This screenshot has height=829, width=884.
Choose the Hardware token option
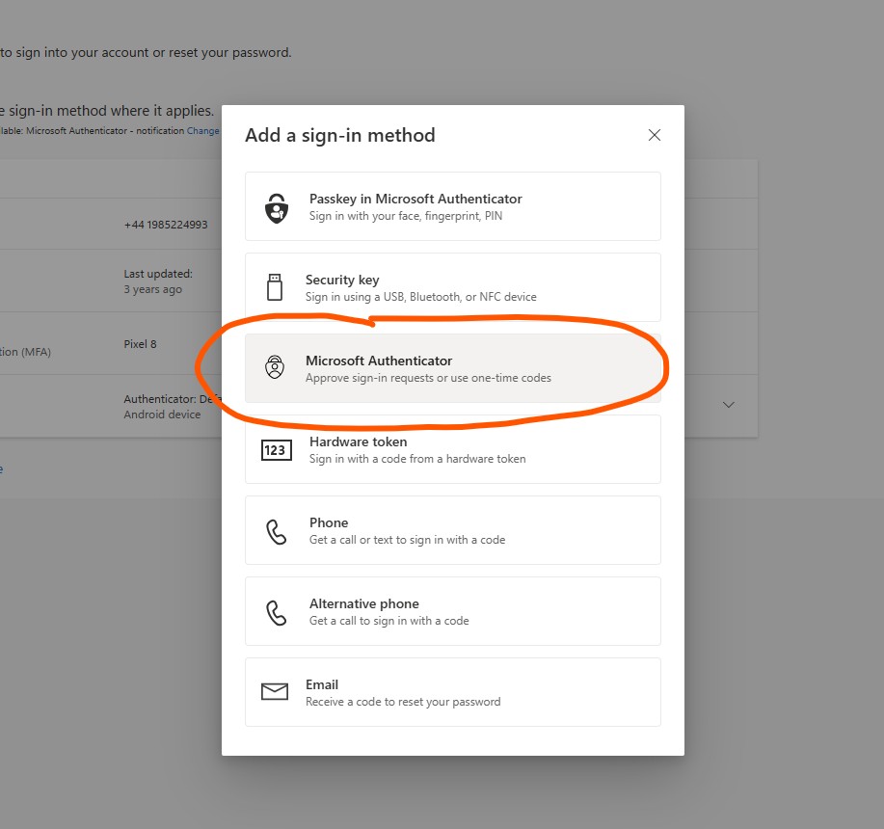453,449
